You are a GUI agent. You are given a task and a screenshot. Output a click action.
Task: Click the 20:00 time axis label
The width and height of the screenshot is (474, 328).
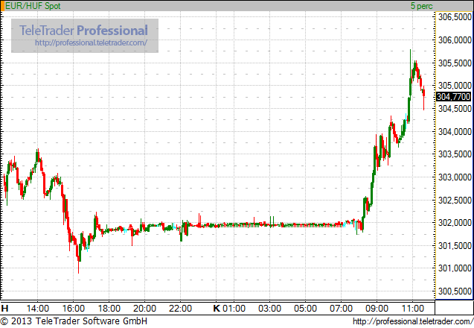145,309
